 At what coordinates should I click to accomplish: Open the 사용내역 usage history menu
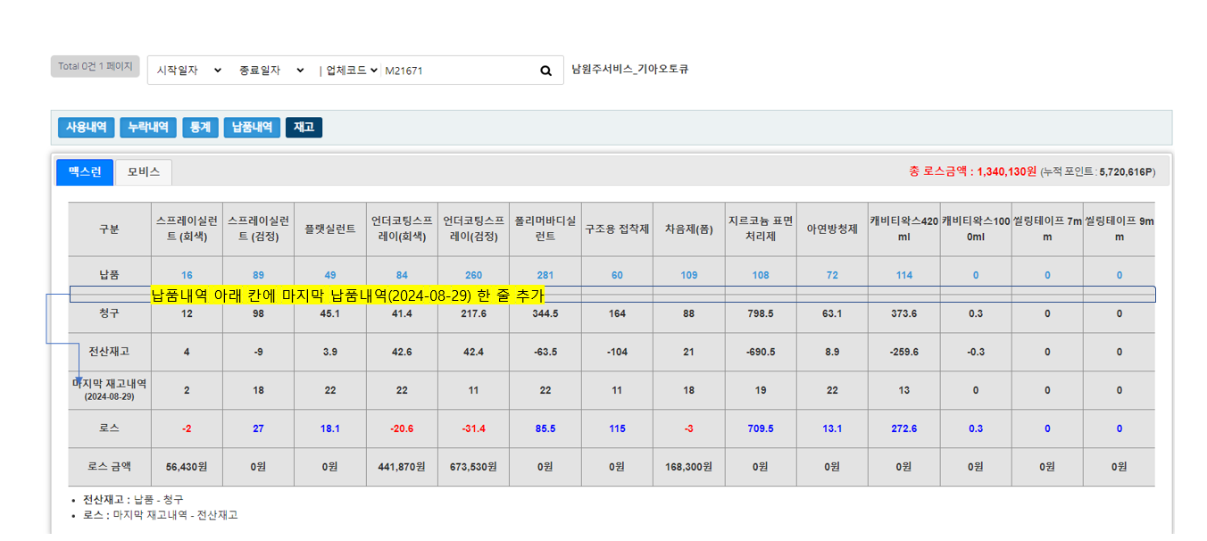[87, 128]
